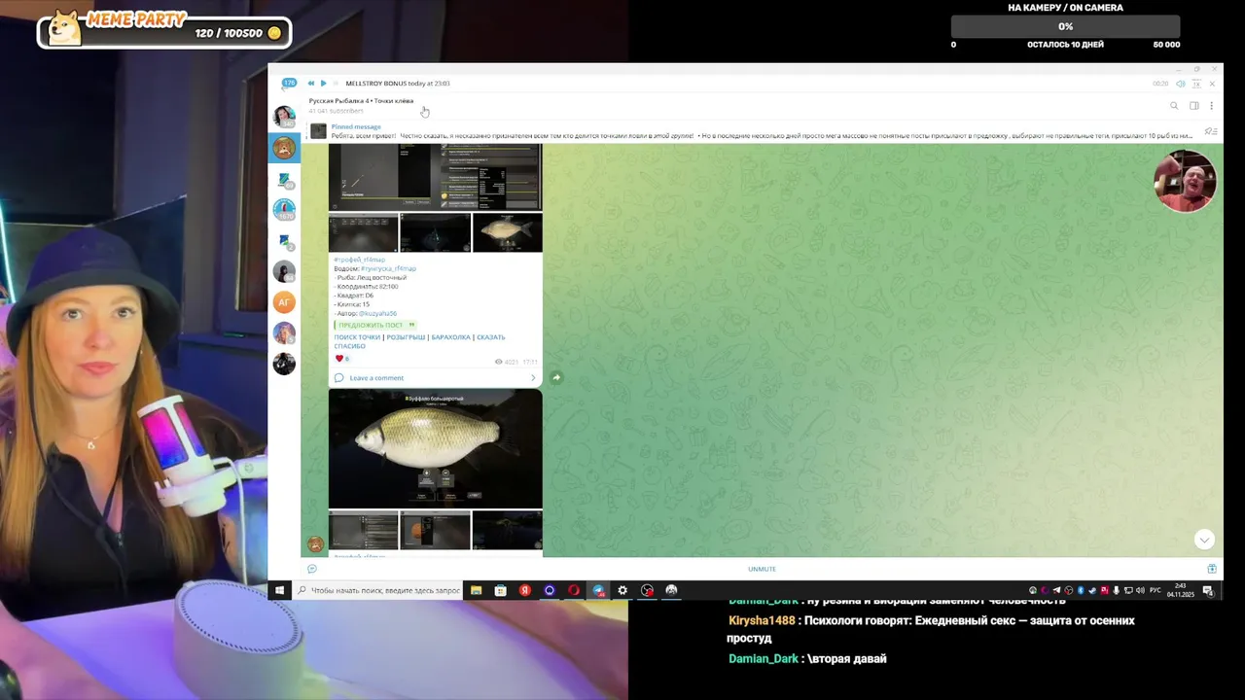1245x700 pixels.
Task: Open discussion chat icon at bottom left
Action: [312, 569]
